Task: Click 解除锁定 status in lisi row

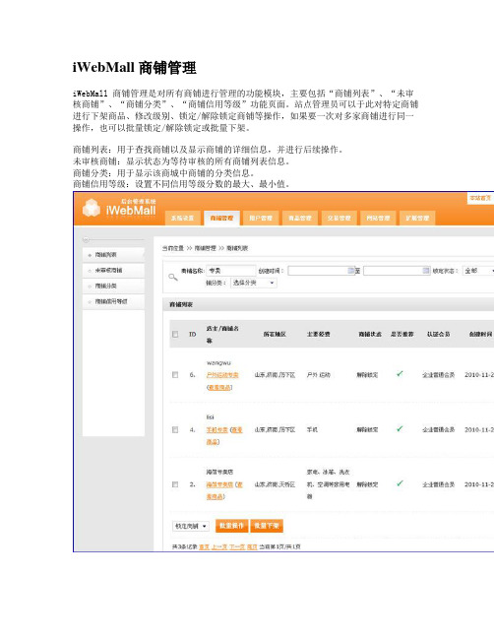Action: pos(367,429)
